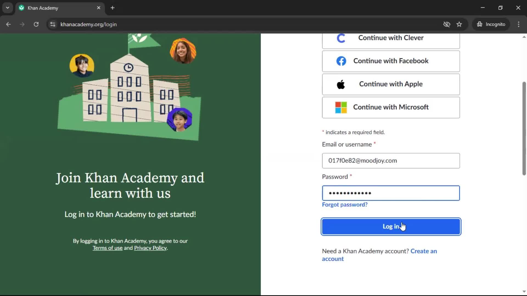Click the Email or username field
Image resolution: width=527 pixels, height=296 pixels.
[391, 161]
